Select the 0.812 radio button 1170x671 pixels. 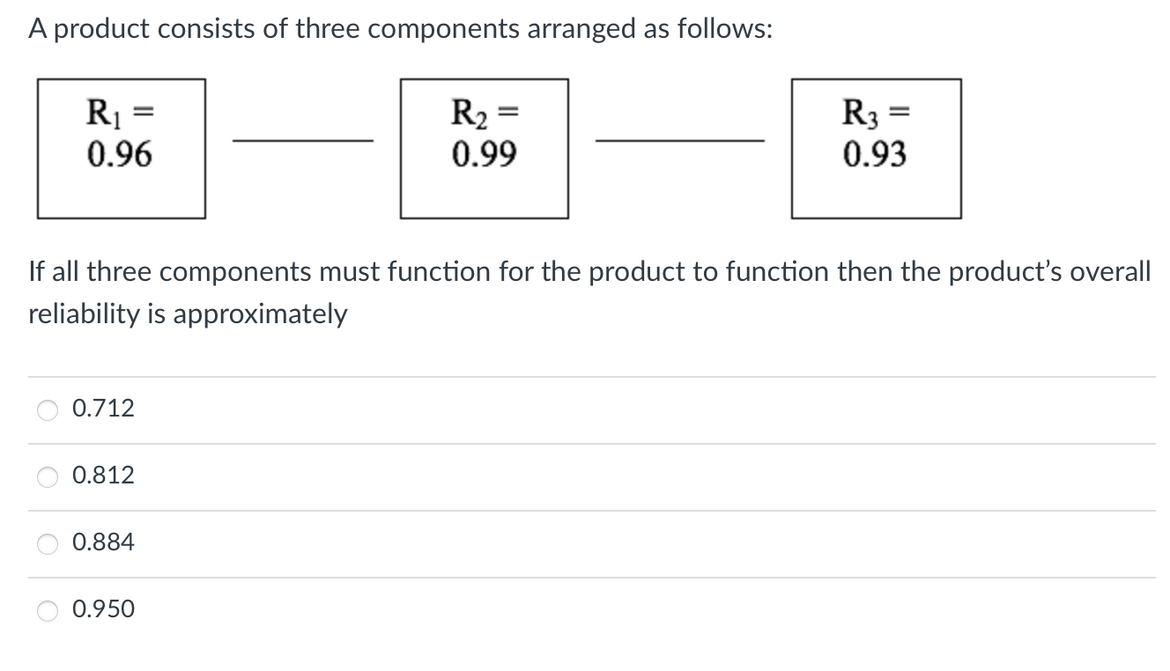pos(47,476)
